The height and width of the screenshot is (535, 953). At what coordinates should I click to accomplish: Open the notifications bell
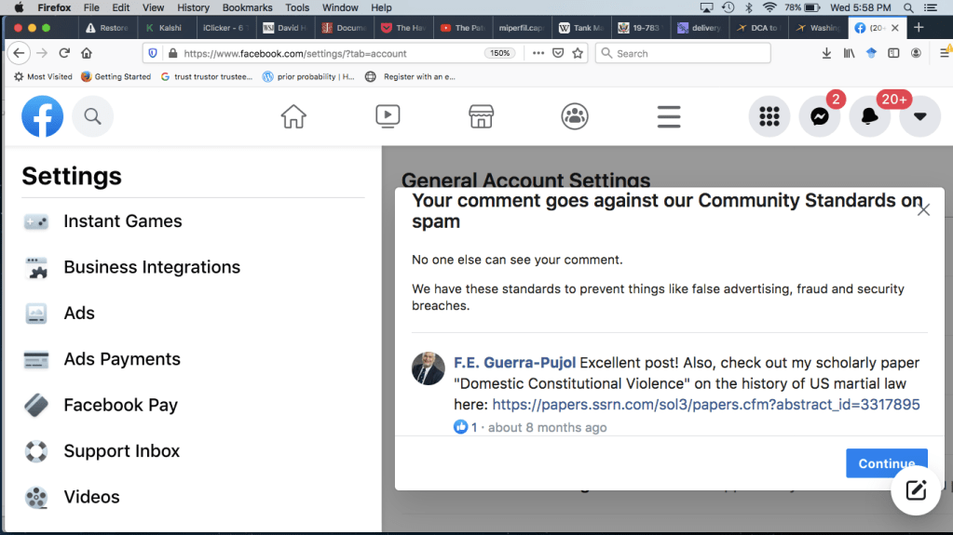(870, 117)
